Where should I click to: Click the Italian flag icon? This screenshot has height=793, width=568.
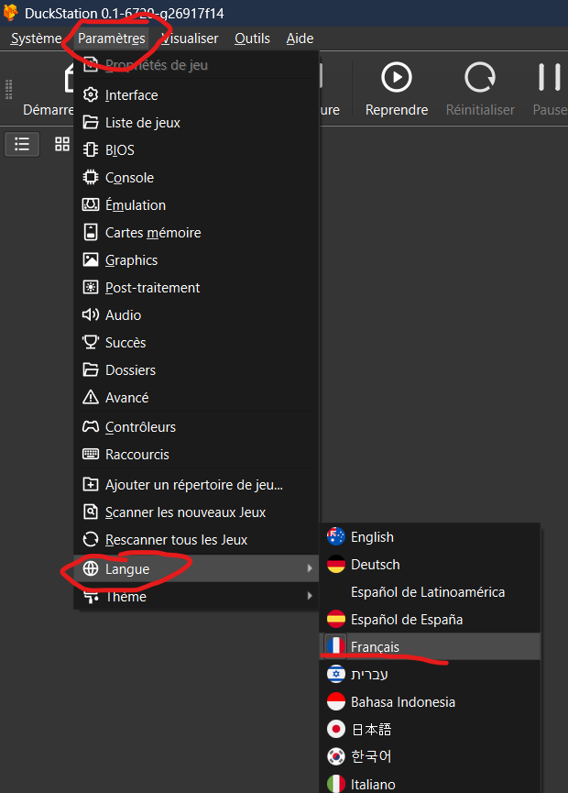[x=336, y=784]
